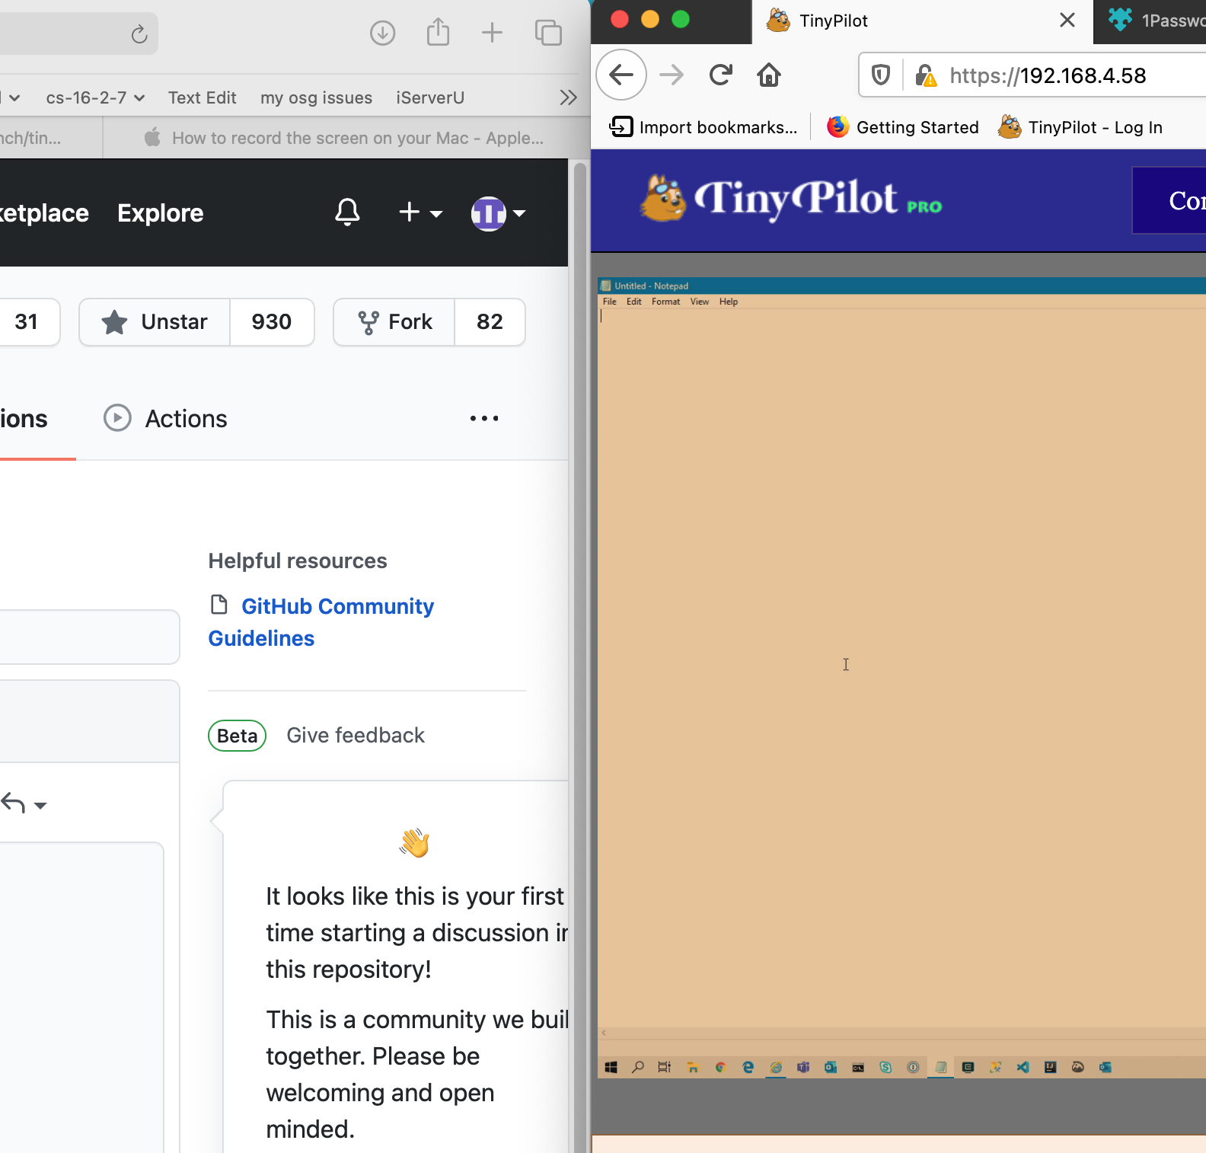View the 82 forks count
Image resolution: width=1206 pixels, height=1153 pixels.
pyautogui.click(x=490, y=322)
